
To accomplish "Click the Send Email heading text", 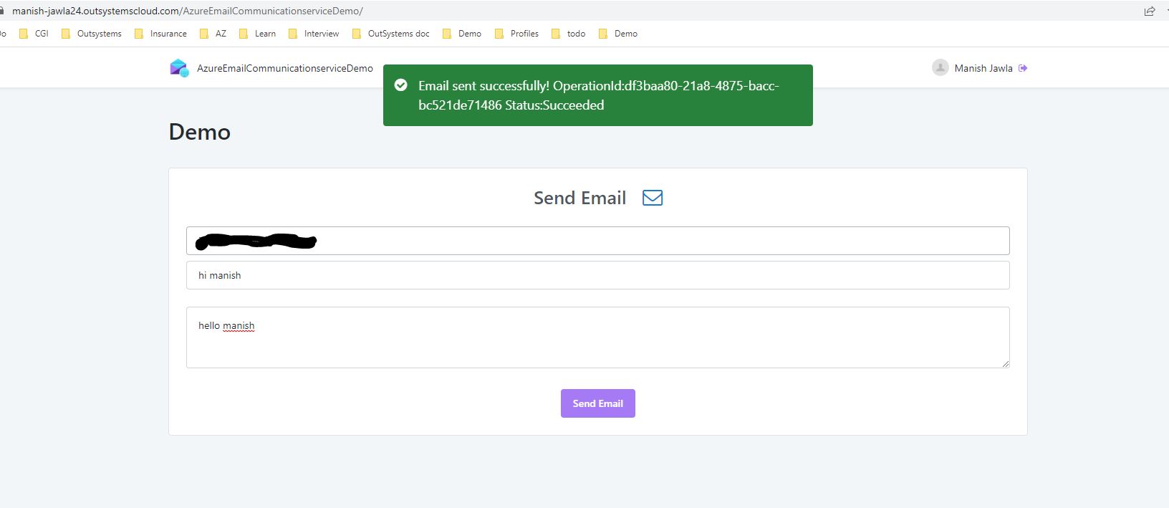I will coord(580,198).
